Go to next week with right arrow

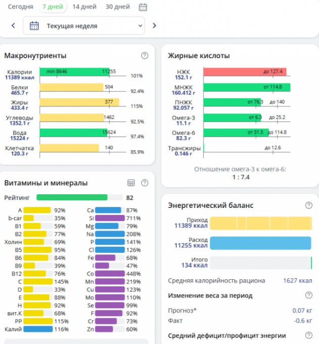(154, 26)
